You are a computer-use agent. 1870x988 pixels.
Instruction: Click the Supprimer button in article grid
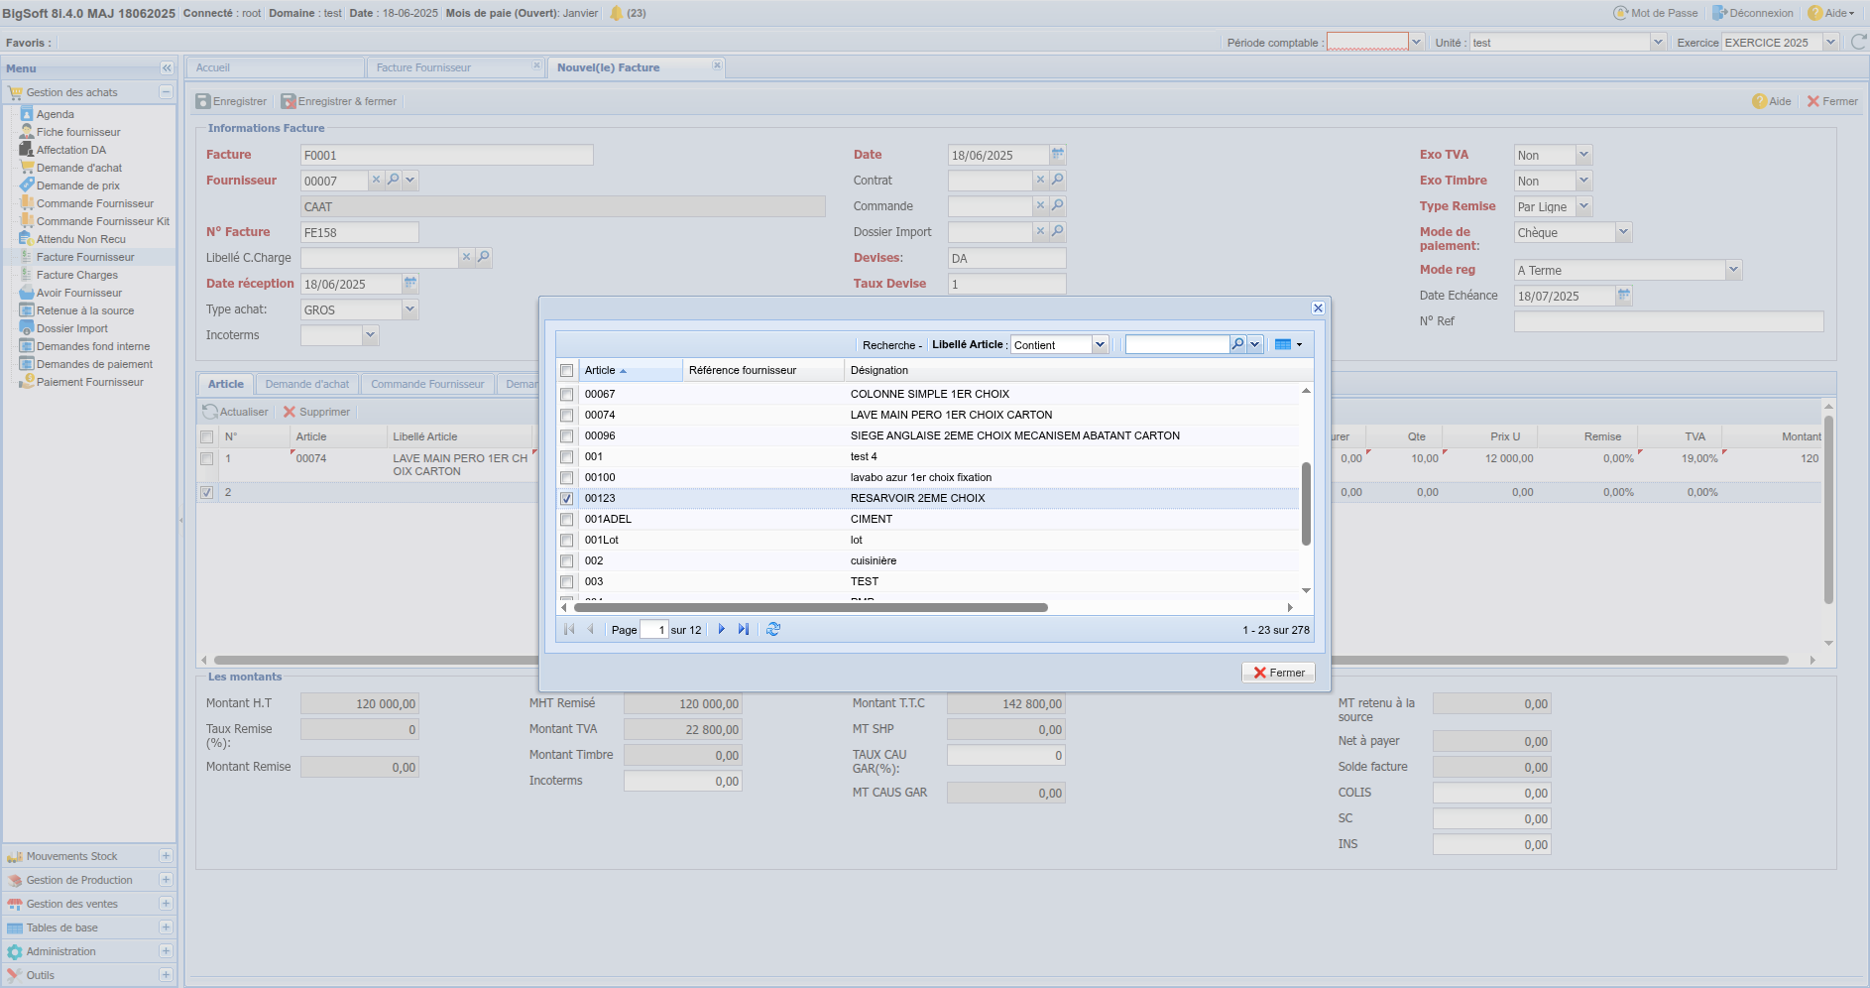316,412
